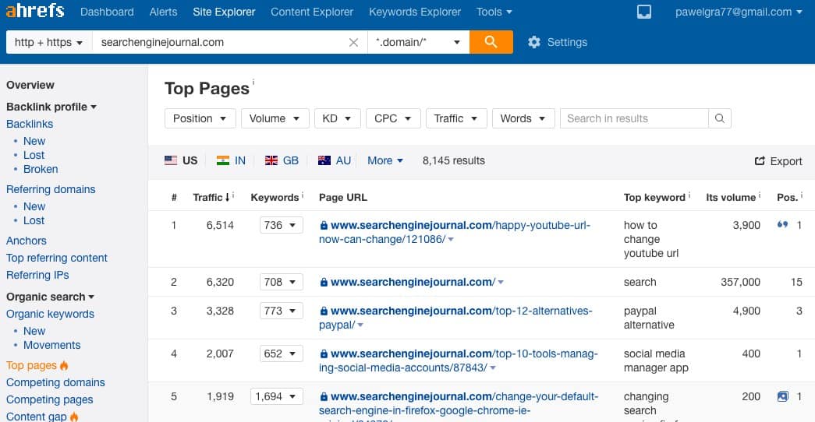Open Keywords Explorer tab

(x=415, y=12)
